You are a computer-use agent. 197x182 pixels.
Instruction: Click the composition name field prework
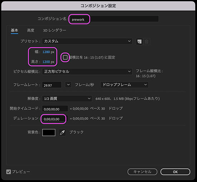coord(114,19)
